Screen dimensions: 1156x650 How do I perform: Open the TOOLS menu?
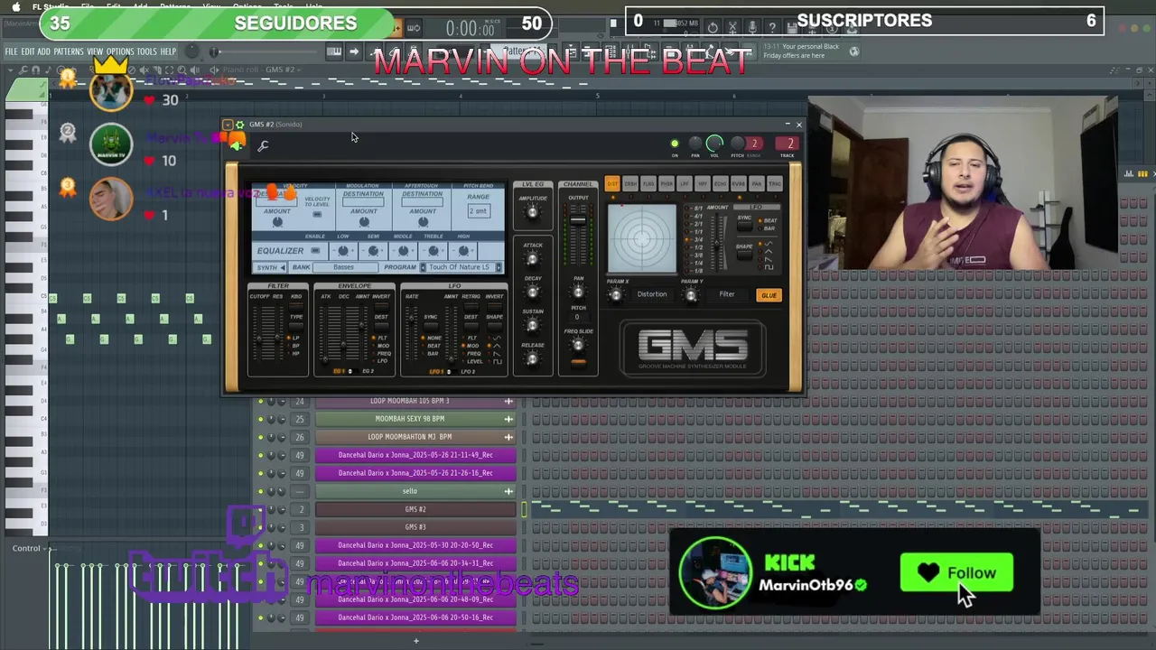(146, 51)
